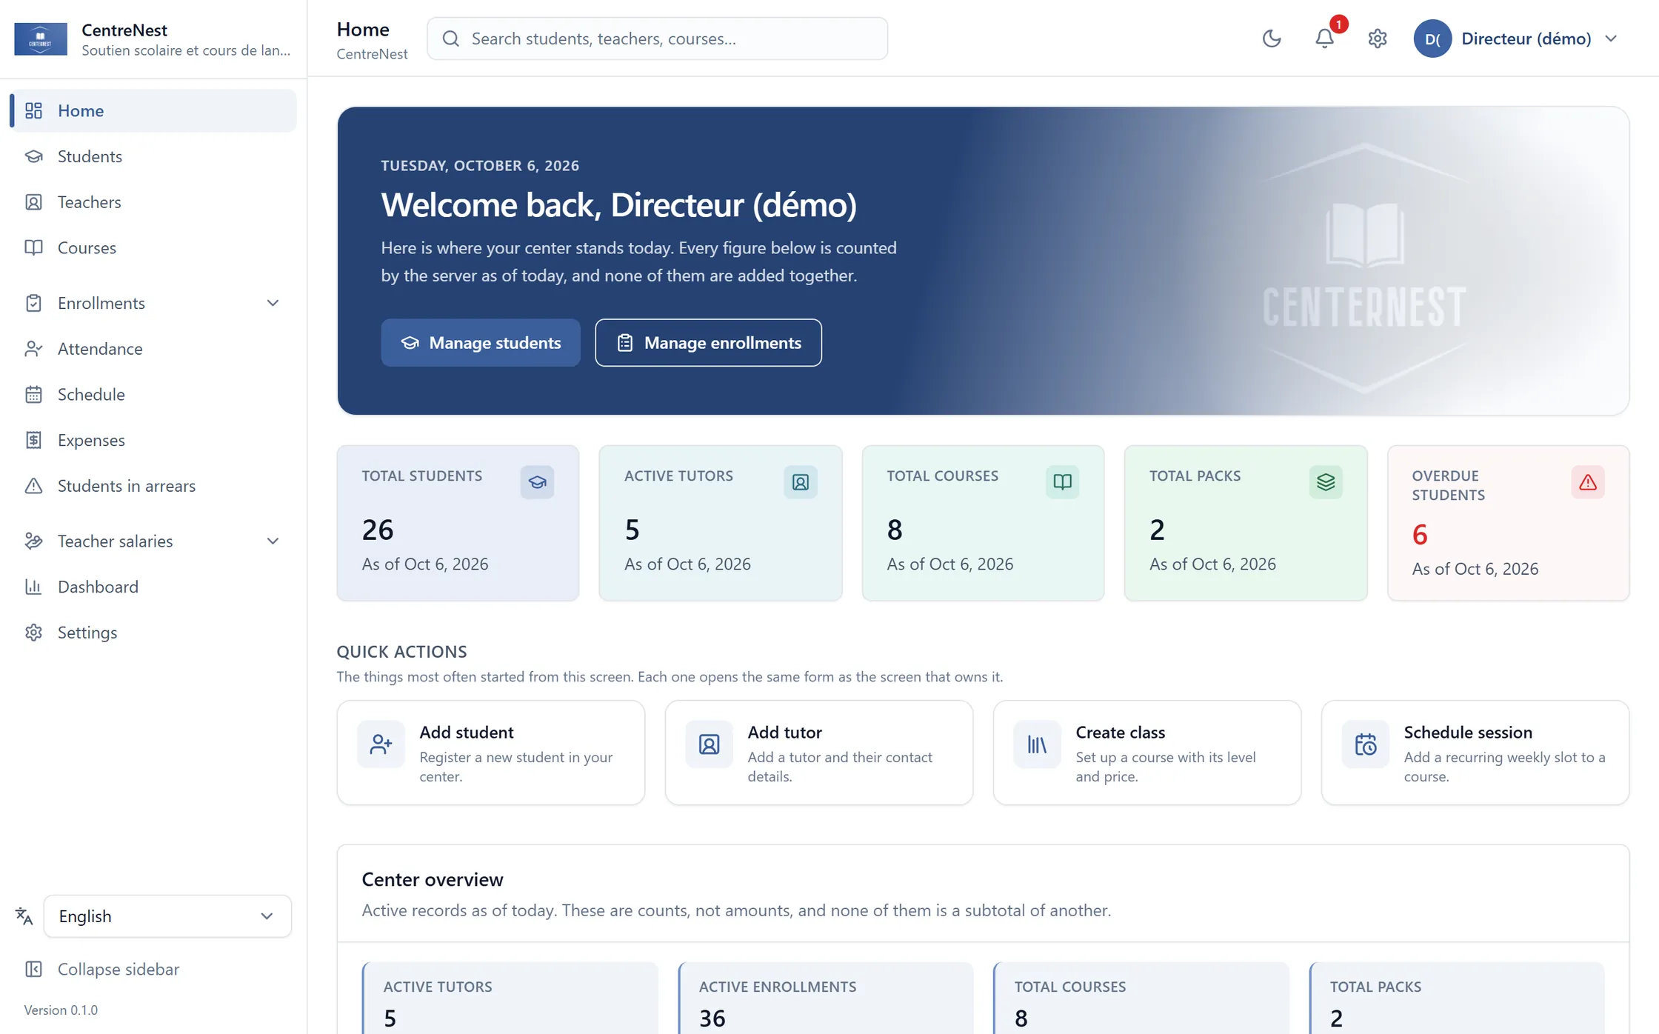Navigate to Courses in sidebar
Viewport: 1659px width, 1034px height.
(153, 248)
